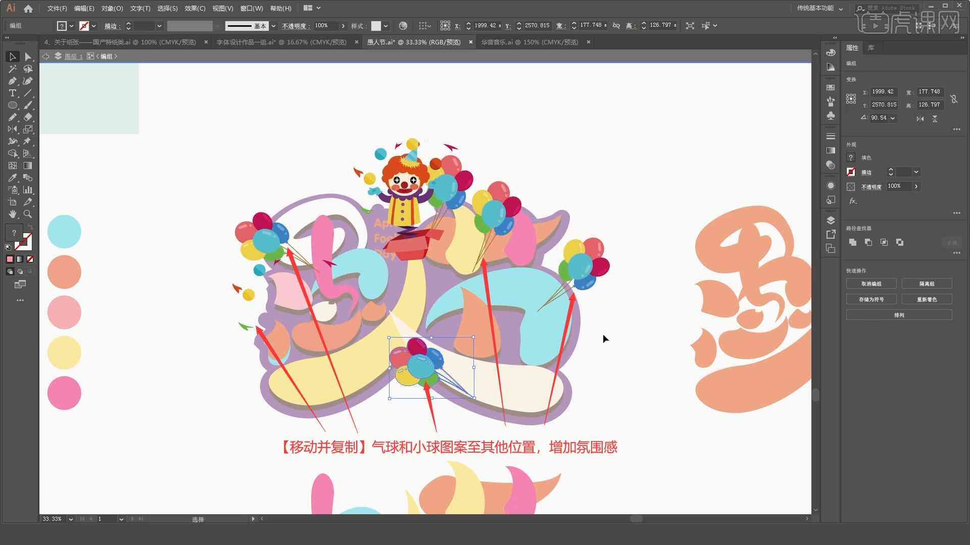Switch to 愚人节.ai tab

(414, 42)
